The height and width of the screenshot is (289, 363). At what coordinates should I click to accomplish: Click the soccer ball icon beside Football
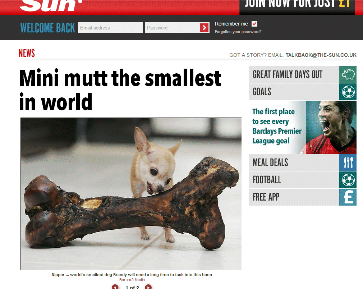348,180
